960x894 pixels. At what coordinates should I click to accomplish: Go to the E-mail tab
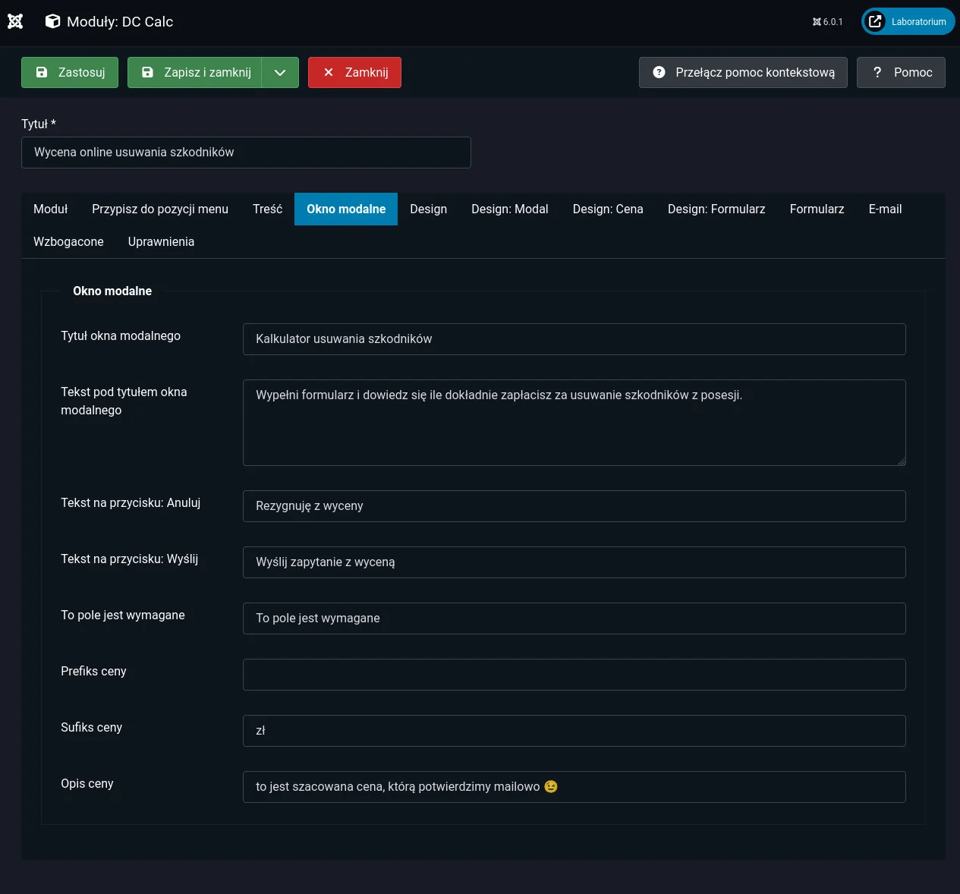point(885,209)
